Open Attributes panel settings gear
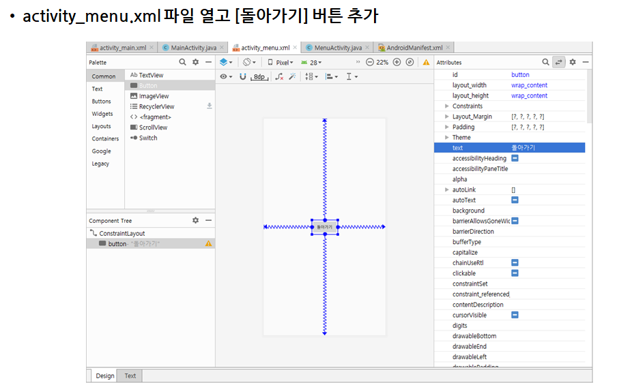This screenshot has height=383, width=617. click(573, 62)
